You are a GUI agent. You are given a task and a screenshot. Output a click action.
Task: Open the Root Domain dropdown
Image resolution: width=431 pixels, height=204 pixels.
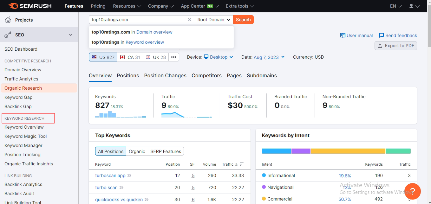click(214, 20)
